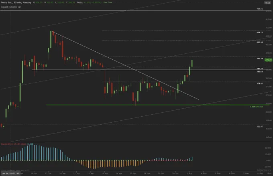Click the 20.000 squeeze axis label
Viewport: 273px width, 176px height.
268,148
